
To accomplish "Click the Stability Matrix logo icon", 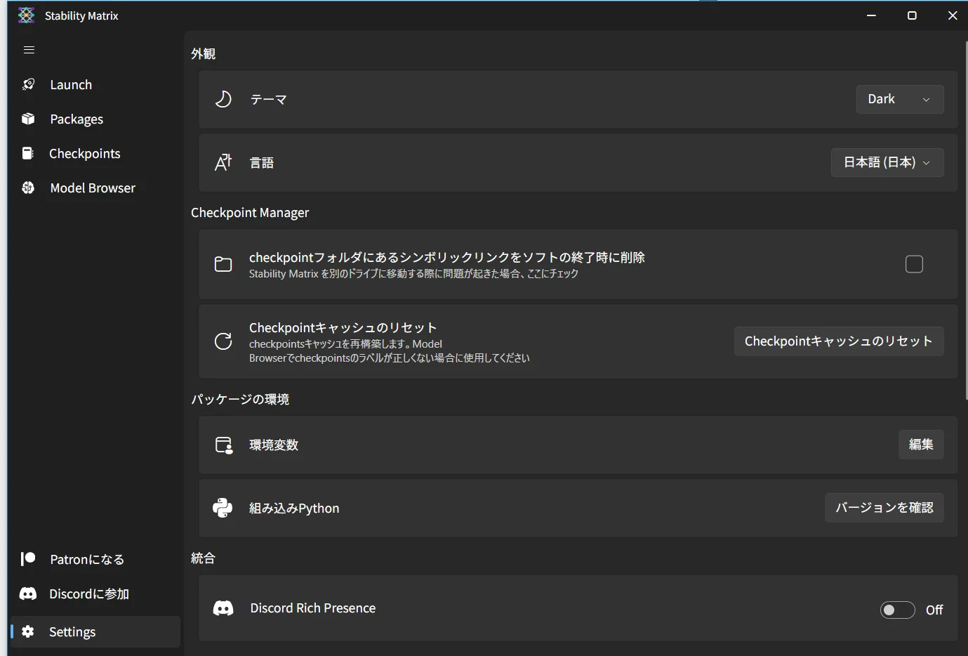I will tap(26, 15).
